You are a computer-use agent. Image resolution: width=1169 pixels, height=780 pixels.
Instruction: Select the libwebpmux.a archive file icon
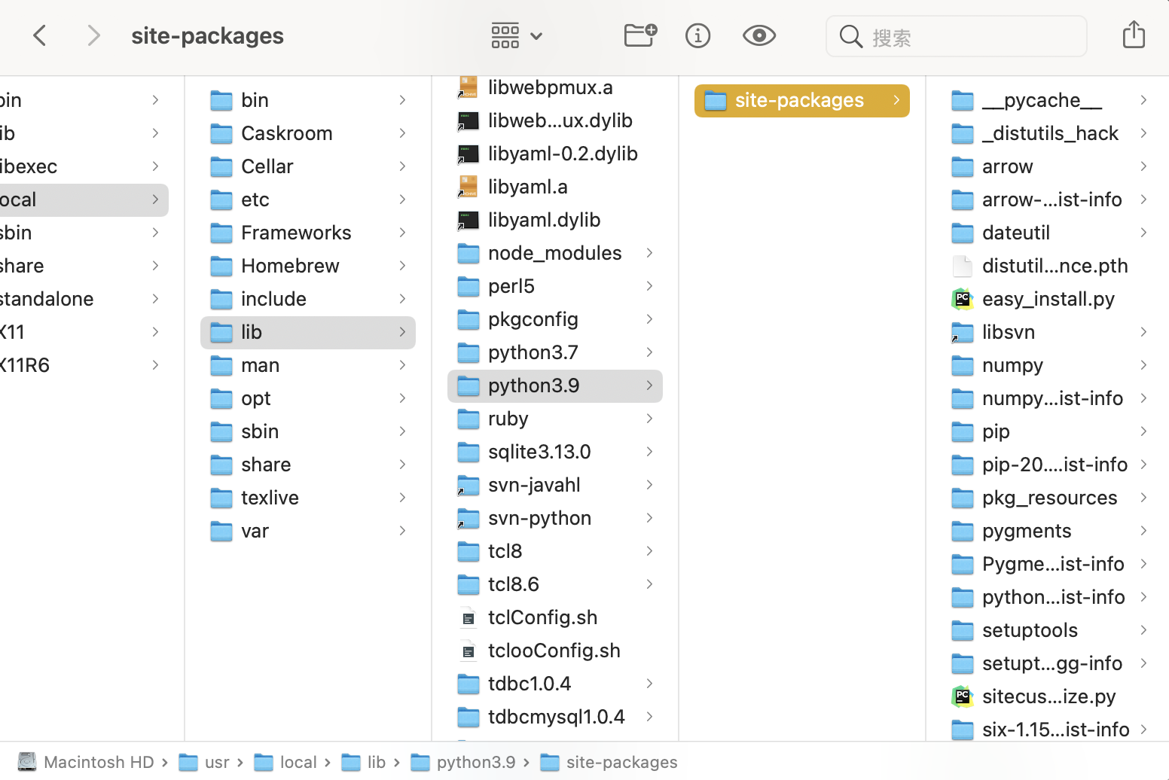point(469,88)
